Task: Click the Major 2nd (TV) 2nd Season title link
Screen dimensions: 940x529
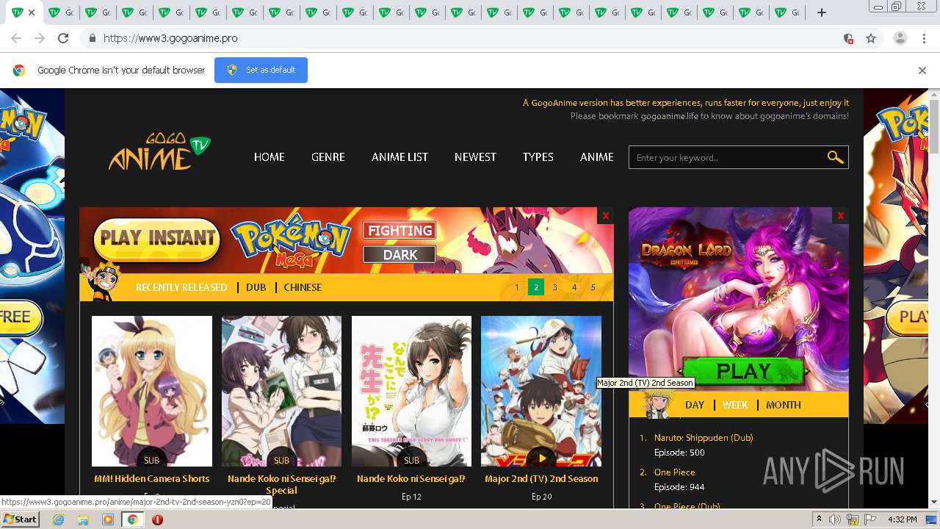Action: 541,478
